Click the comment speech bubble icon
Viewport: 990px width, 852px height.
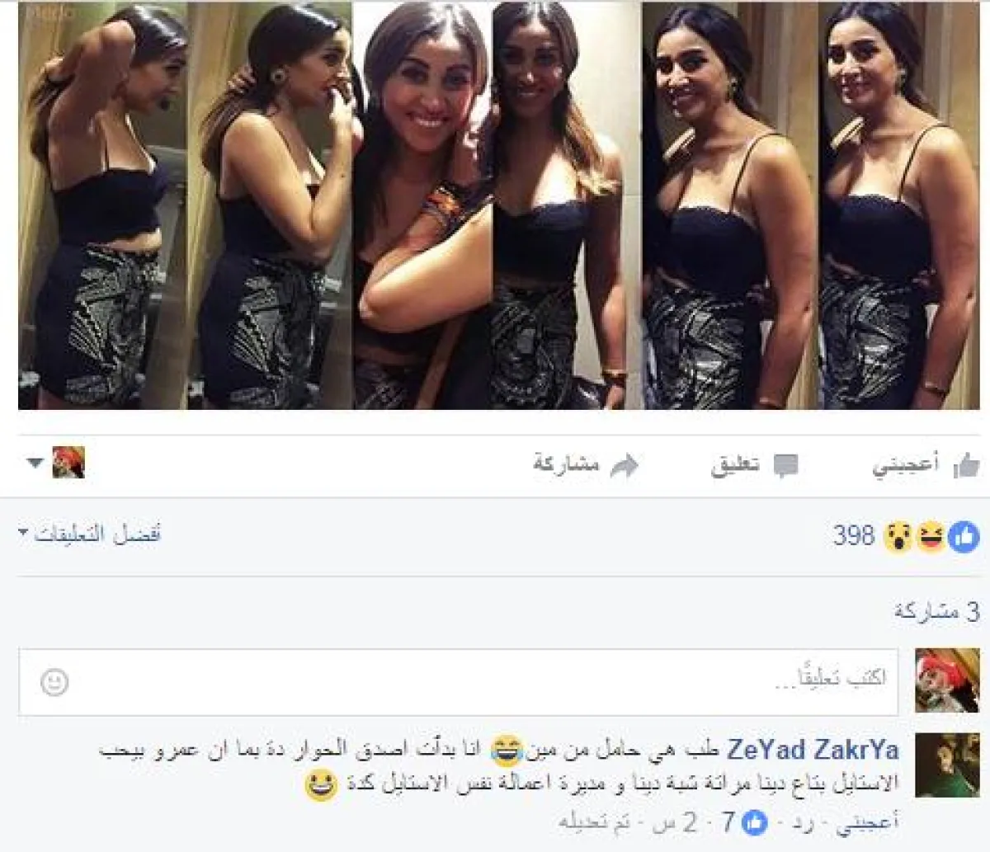point(785,466)
